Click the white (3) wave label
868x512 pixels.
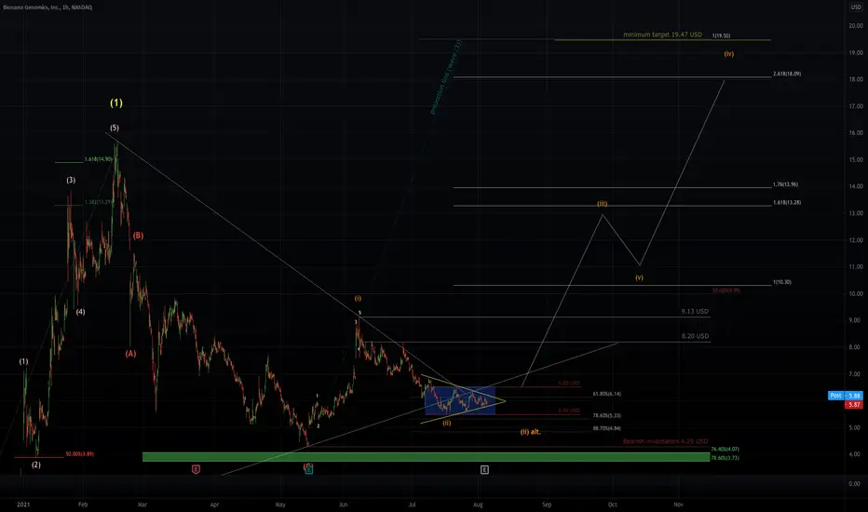pyautogui.click(x=71, y=180)
